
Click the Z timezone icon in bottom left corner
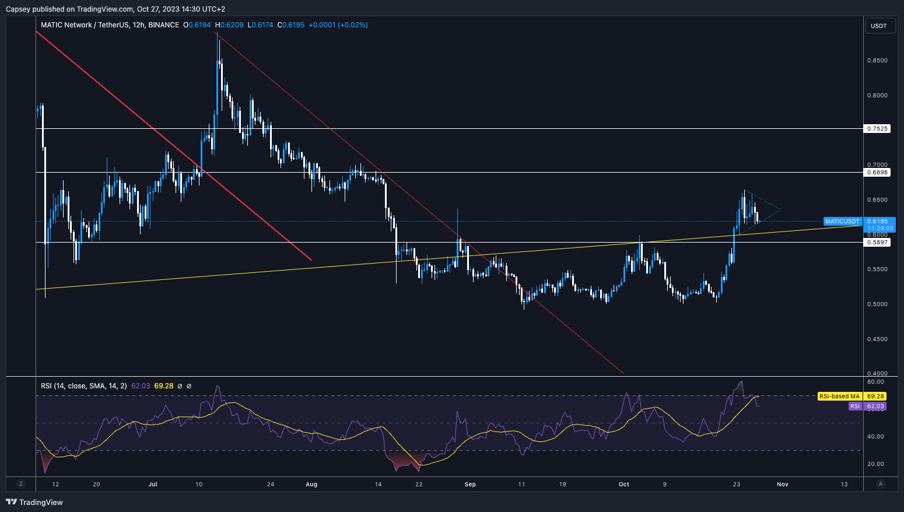point(21,484)
